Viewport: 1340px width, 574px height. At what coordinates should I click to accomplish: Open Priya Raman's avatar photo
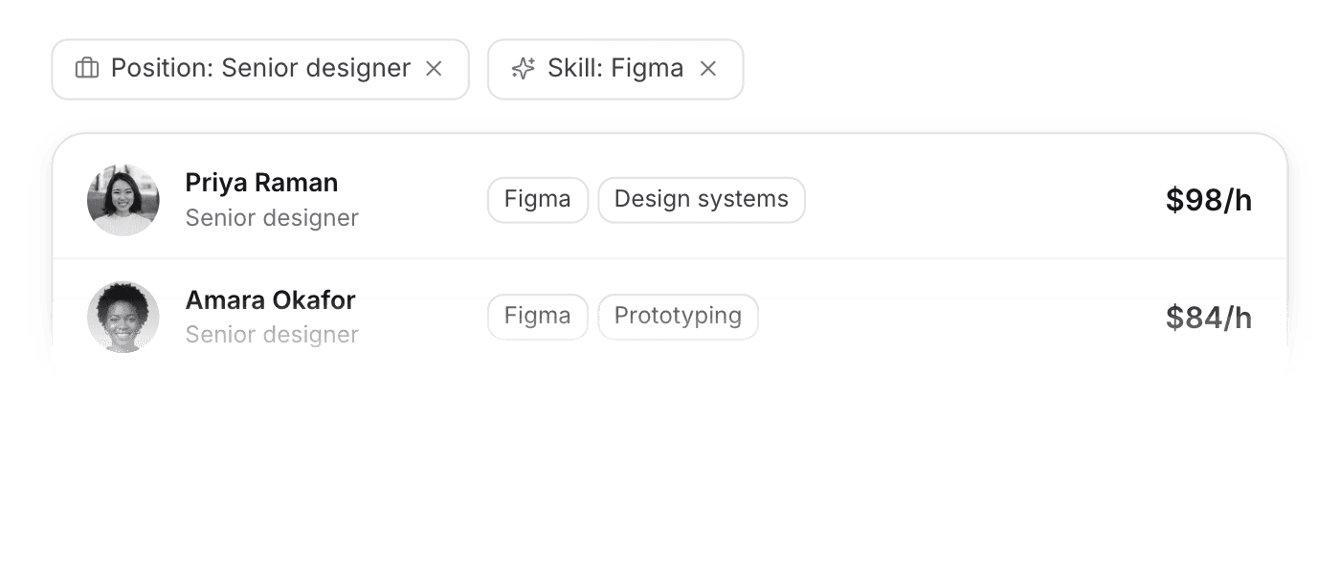[123, 200]
